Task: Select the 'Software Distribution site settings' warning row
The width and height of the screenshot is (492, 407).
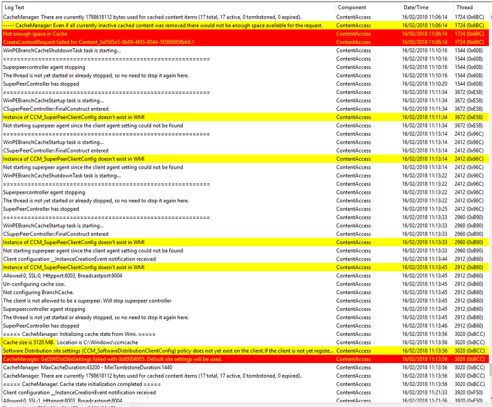Action: click(x=245, y=351)
